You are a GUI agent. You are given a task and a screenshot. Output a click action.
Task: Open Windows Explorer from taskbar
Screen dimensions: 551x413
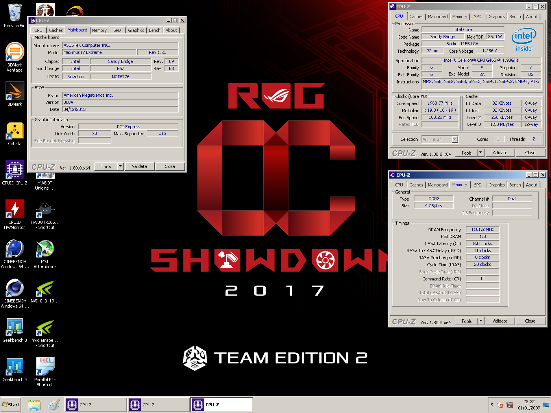pyautogui.click(x=34, y=405)
